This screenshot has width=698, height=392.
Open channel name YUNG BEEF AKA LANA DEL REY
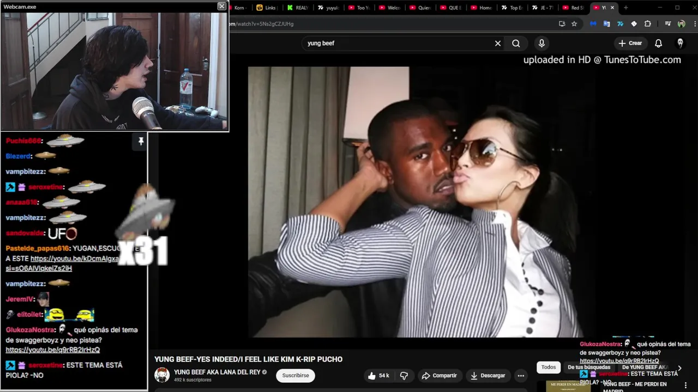tap(217, 372)
